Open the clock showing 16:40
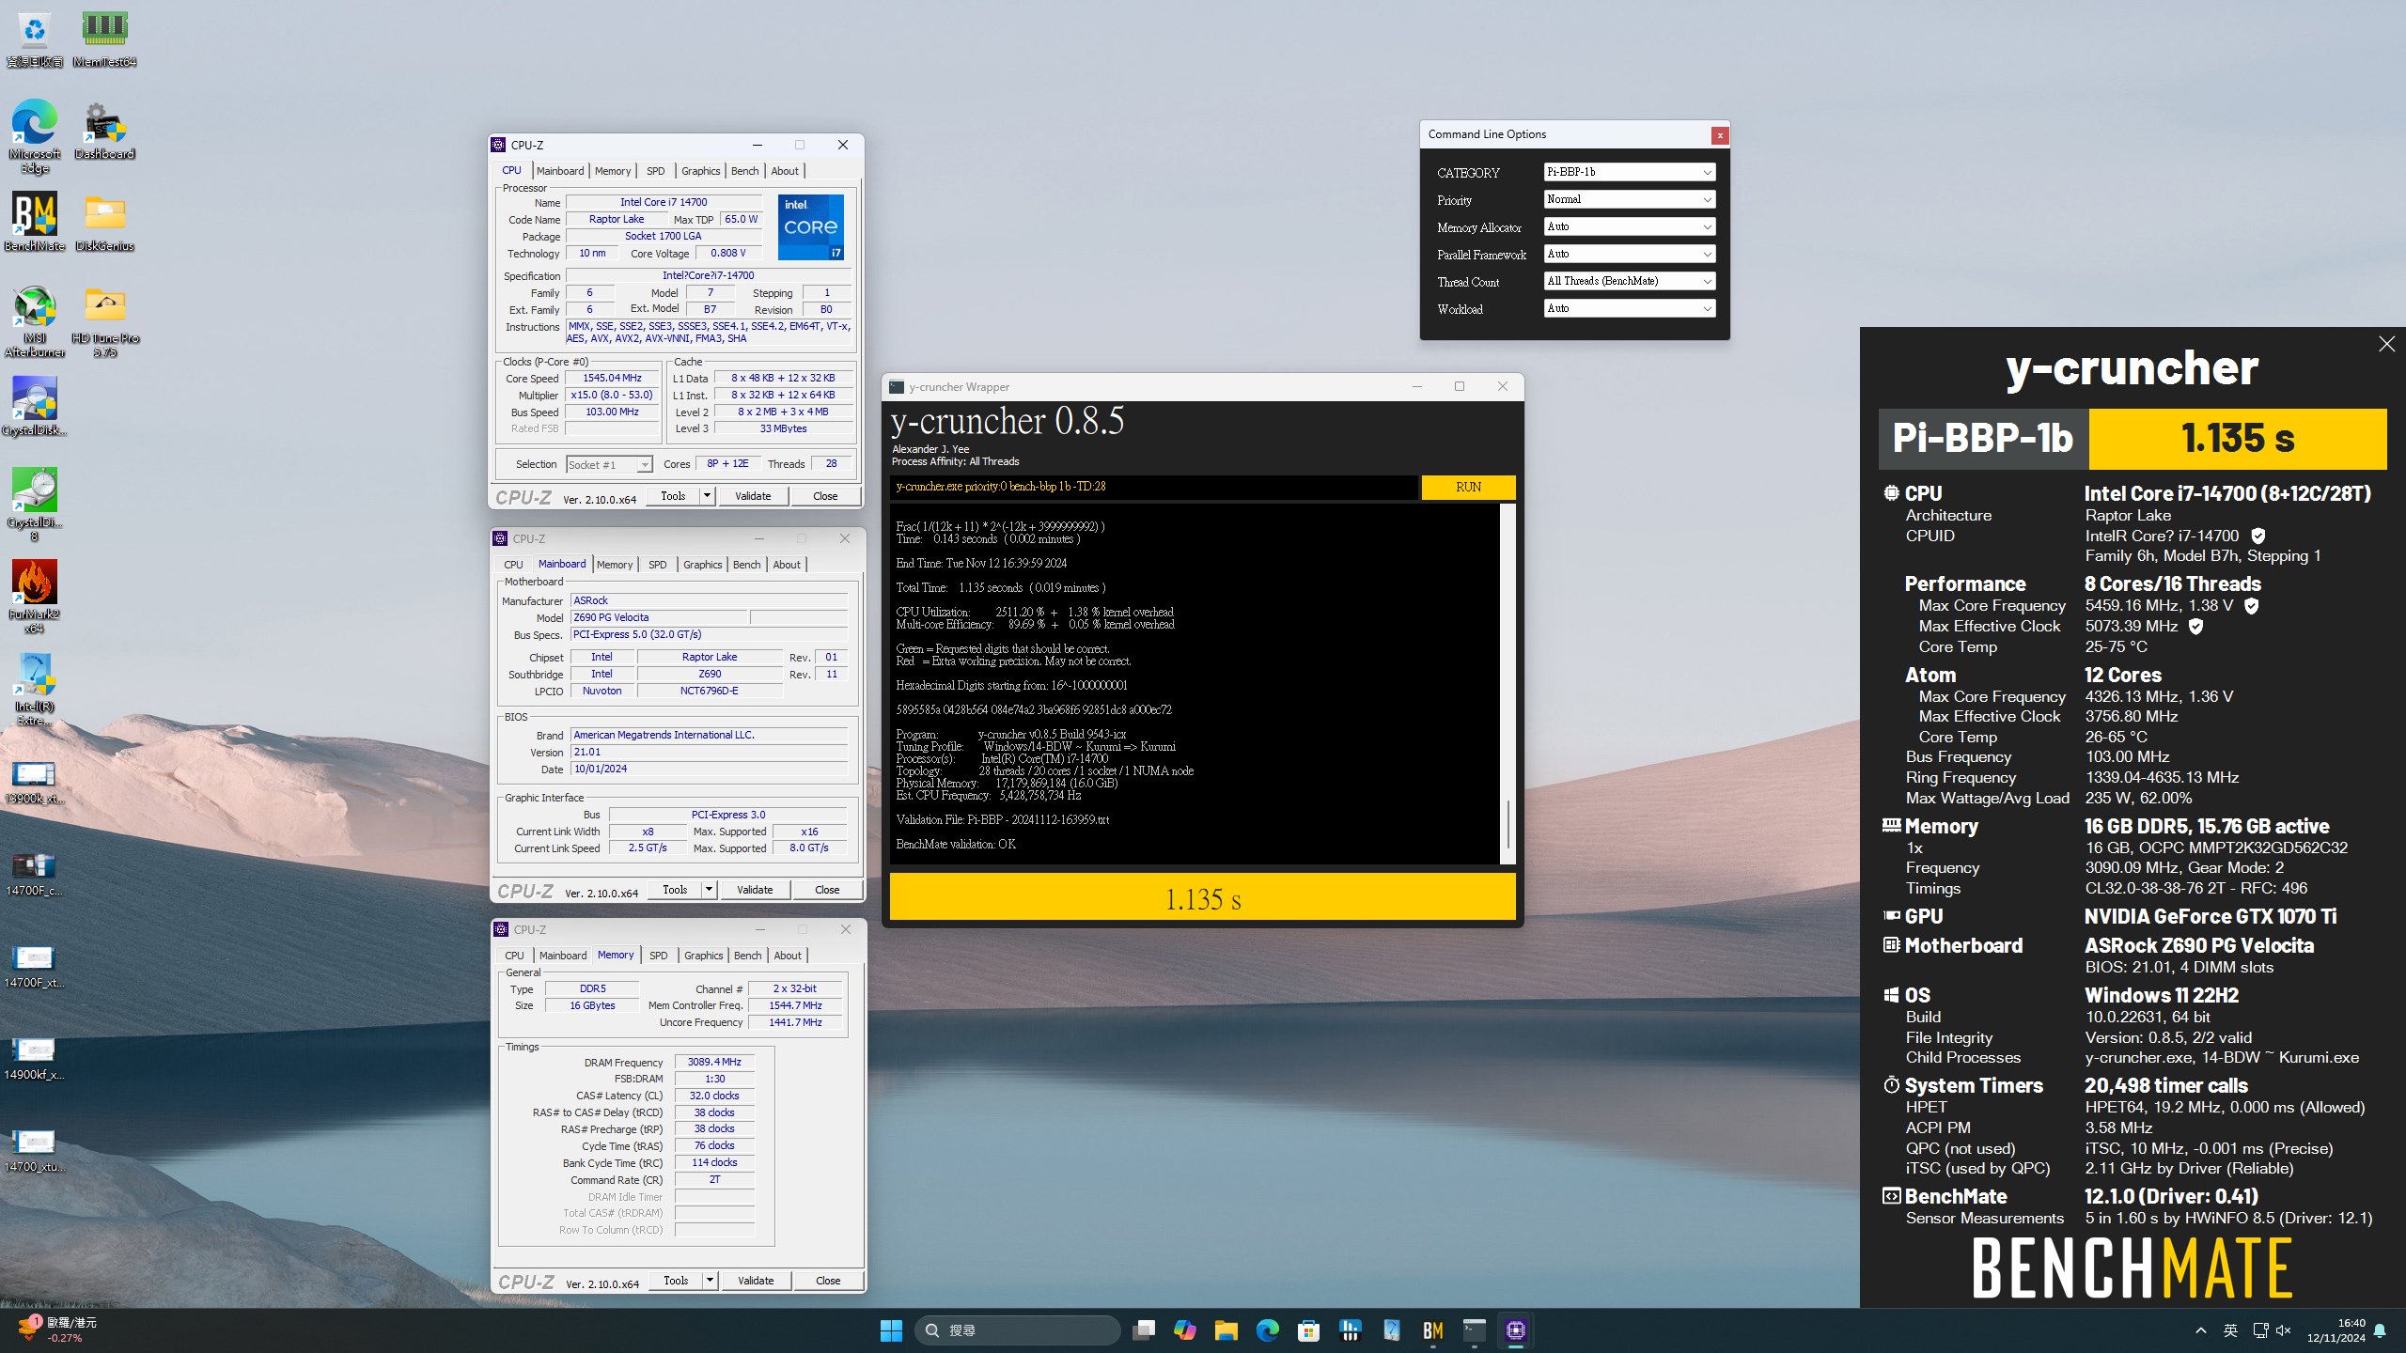 point(2337,1330)
